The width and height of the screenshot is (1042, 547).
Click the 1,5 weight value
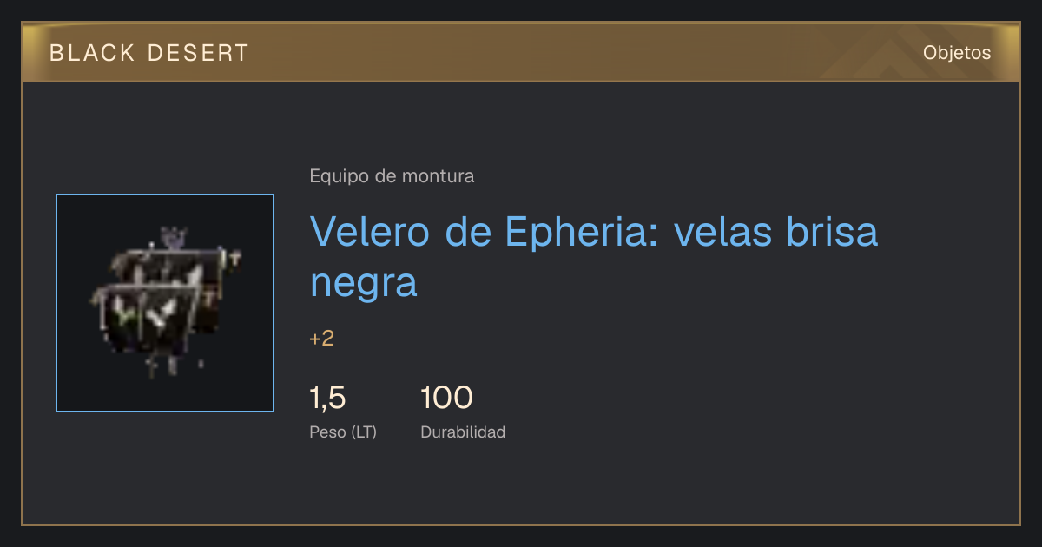pos(328,398)
